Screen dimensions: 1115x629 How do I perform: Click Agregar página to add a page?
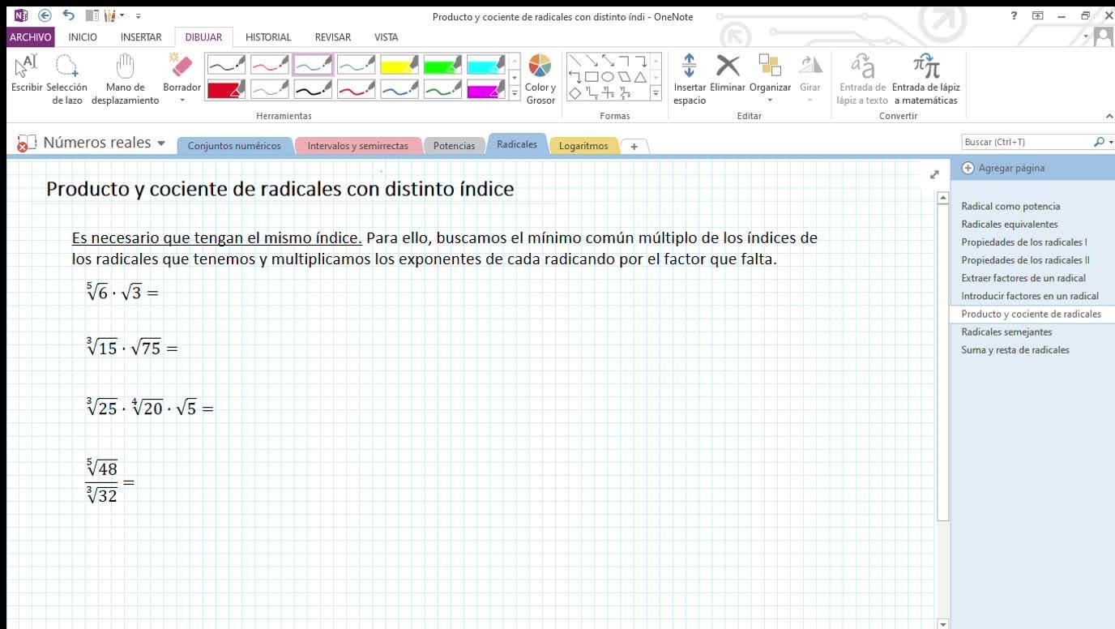point(1003,168)
